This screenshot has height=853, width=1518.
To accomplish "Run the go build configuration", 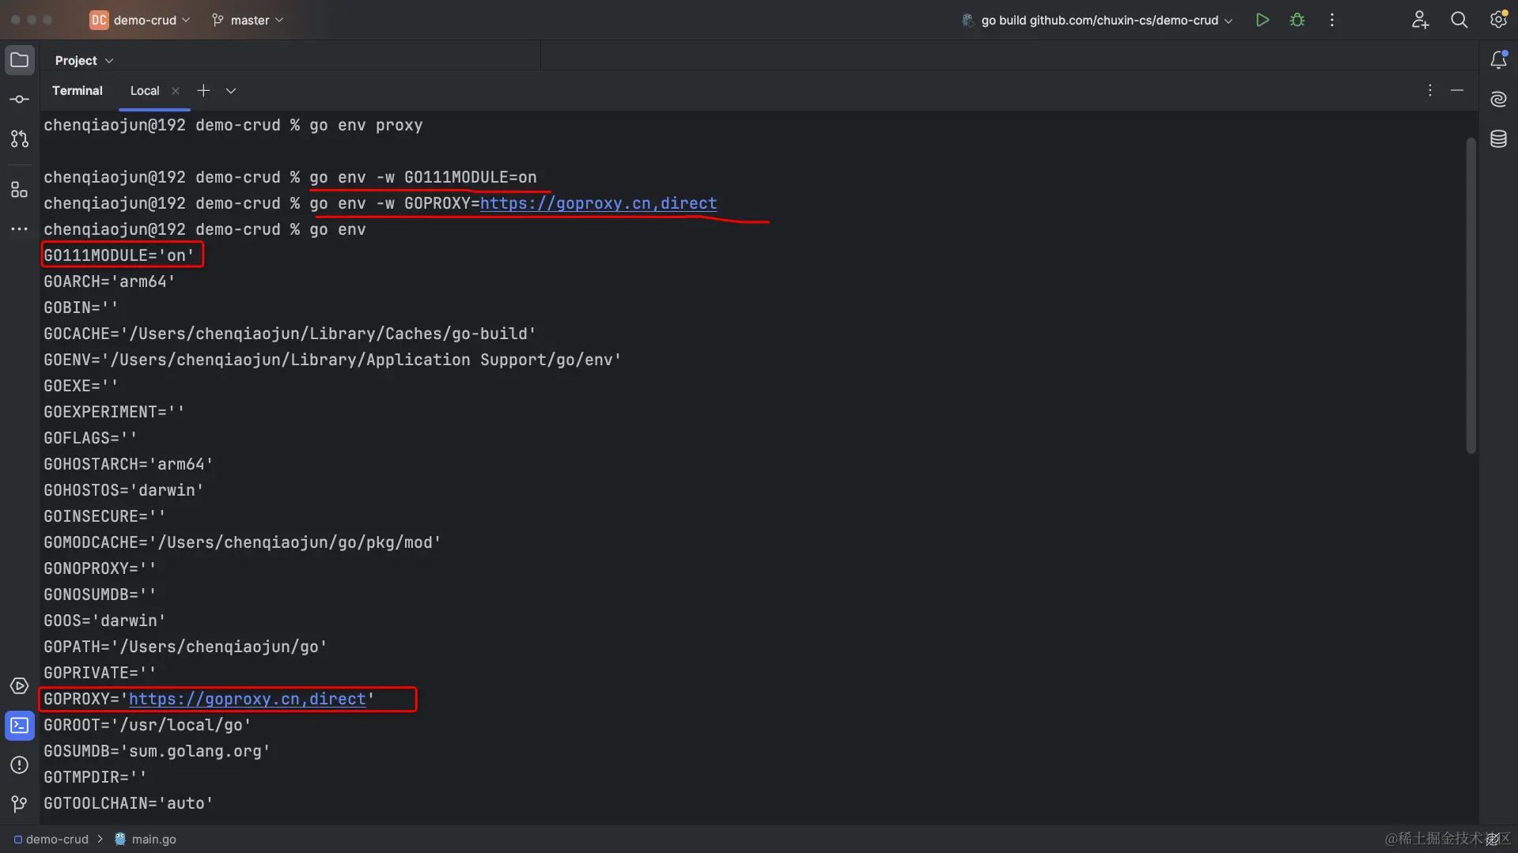I will pos(1262,20).
